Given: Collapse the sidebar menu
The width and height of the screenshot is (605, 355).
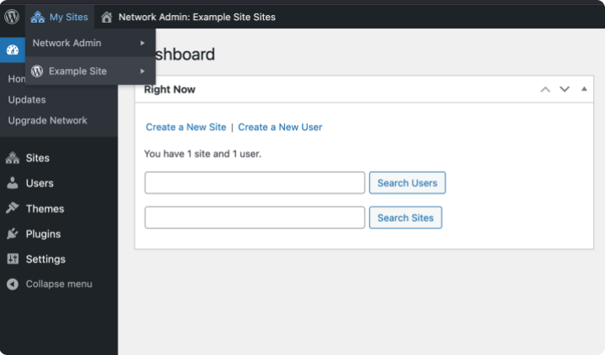Looking at the screenshot, I should pos(49,285).
